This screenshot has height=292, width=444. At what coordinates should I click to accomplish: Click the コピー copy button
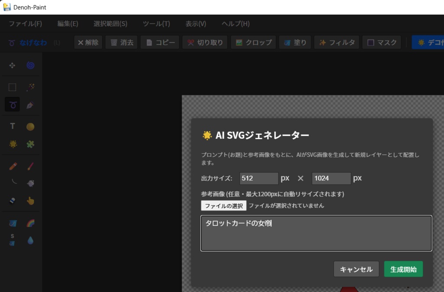[x=160, y=42]
